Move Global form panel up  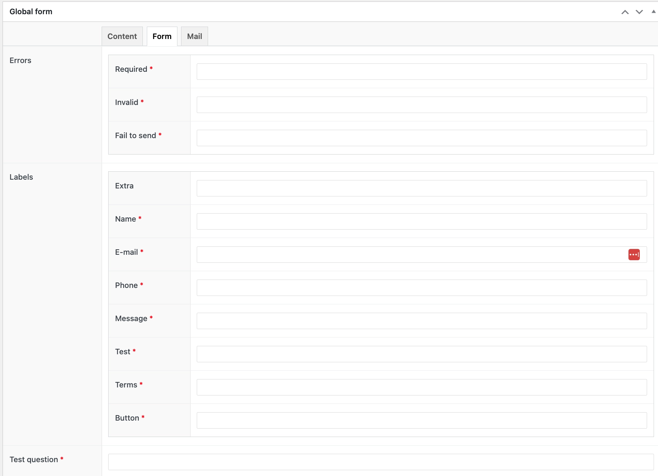pyautogui.click(x=625, y=12)
